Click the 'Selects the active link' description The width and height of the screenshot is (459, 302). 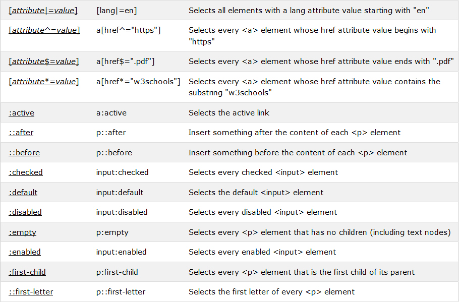[x=229, y=113]
